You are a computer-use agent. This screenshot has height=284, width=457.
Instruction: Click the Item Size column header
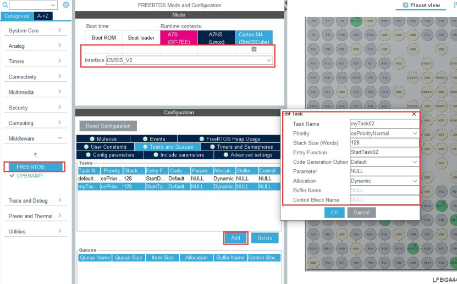tap(163, 258)
